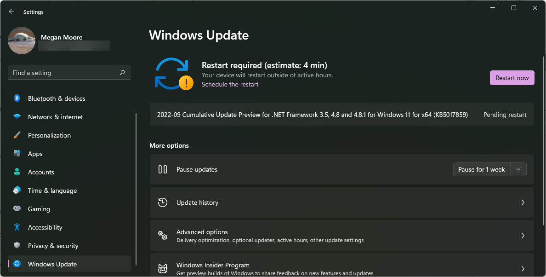Open Gaming settings

coord(69,209)
